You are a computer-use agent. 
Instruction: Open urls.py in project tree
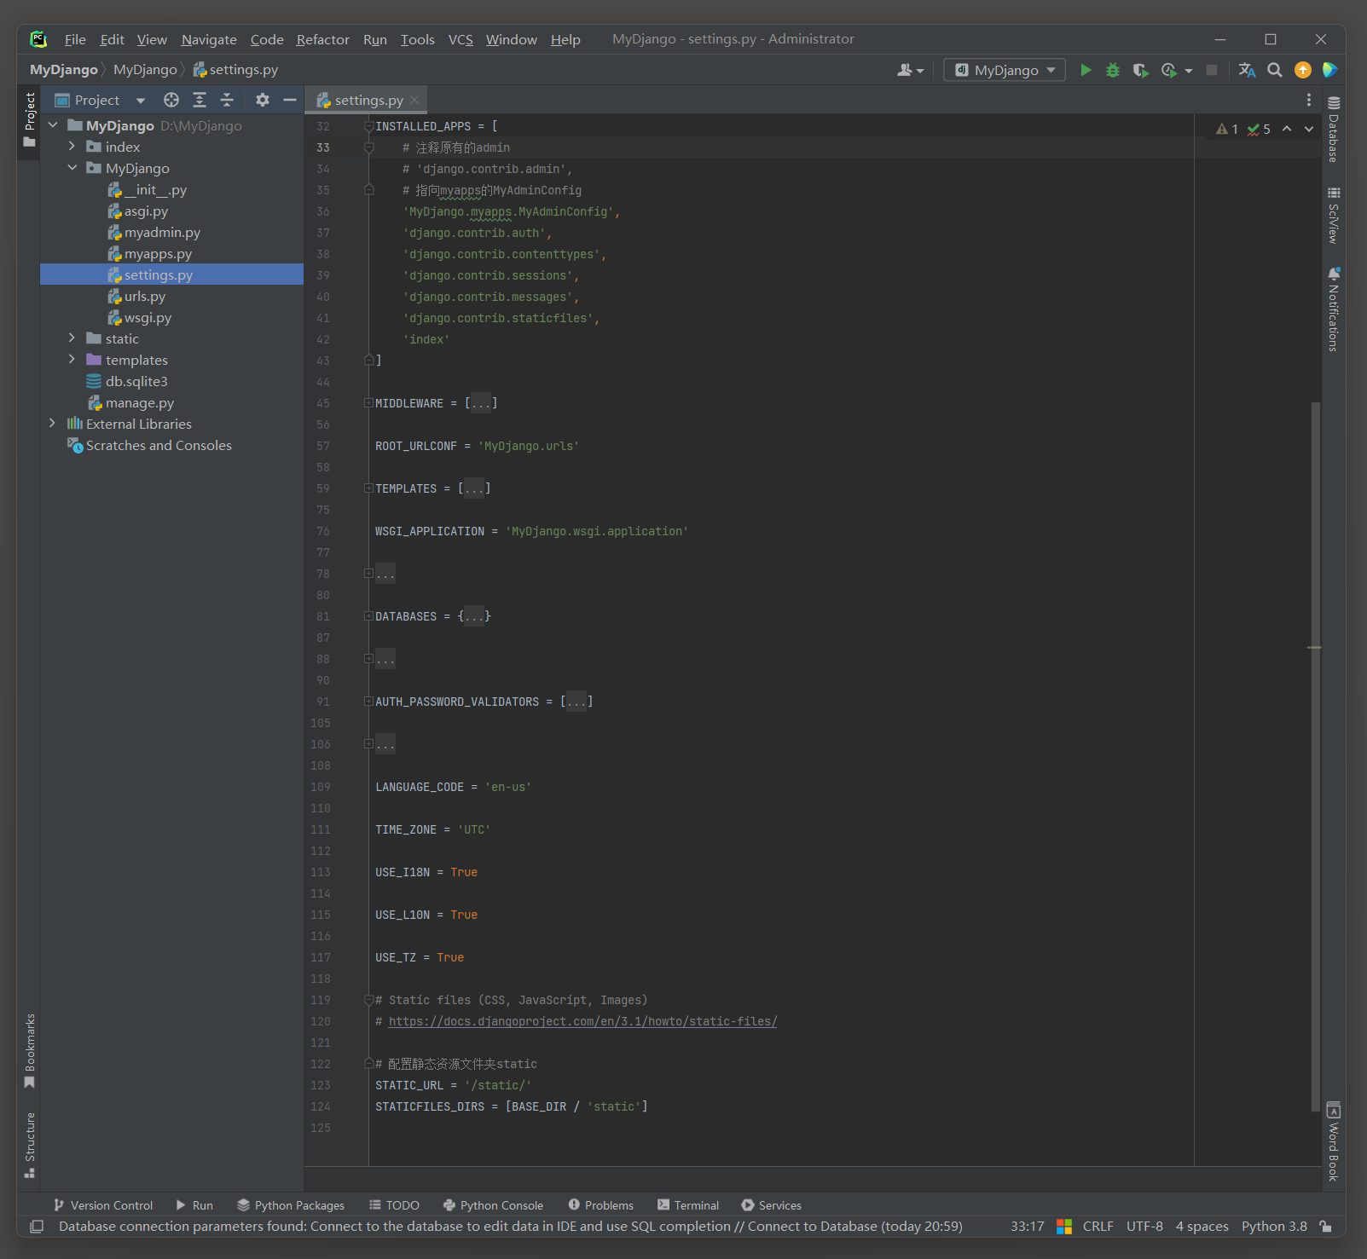pos(145,296)
